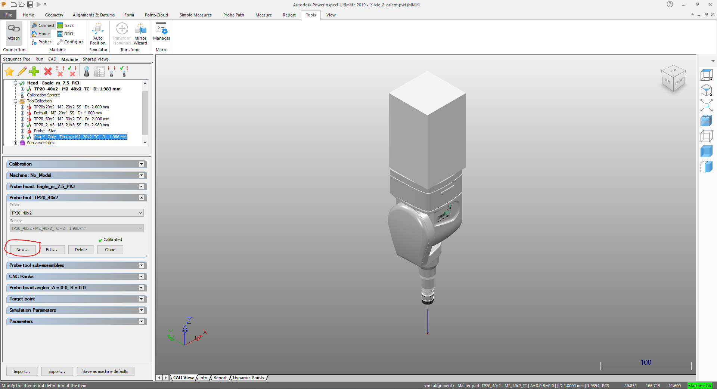The width and height of the screenshot is (717, 389).
Task: Click Save as machine defaults
Action: click(x=106, y=371)
